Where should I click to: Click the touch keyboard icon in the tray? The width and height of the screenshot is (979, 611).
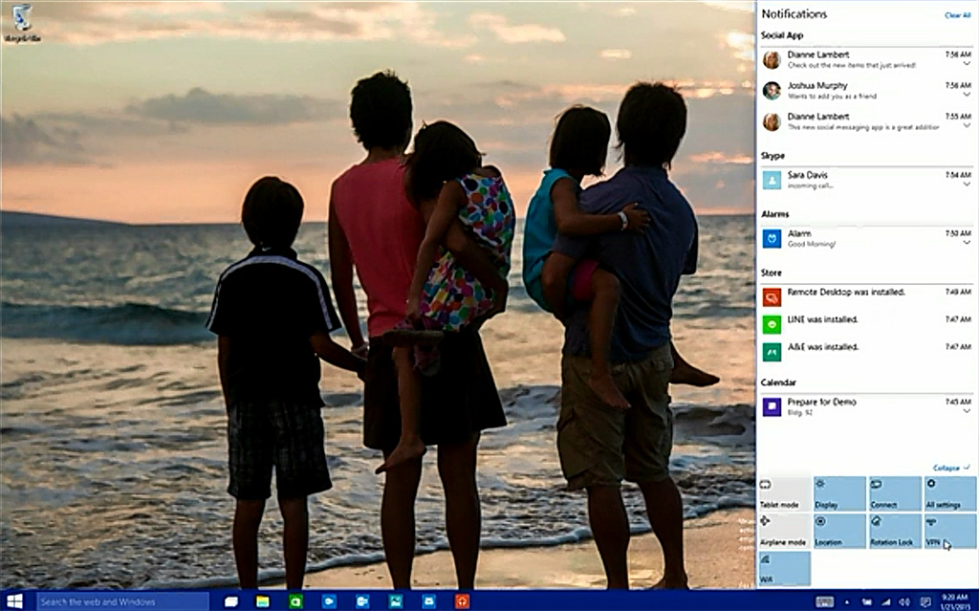(824, 601)
